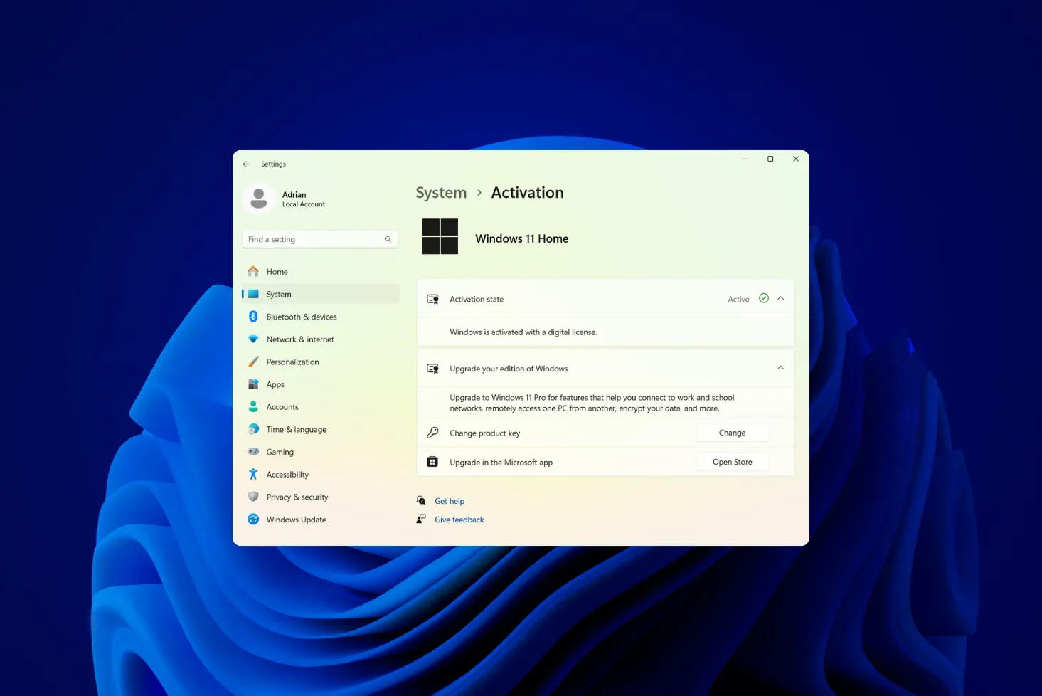Click the Activation state label text
The image size is (1042, 696).
coord(477,300)
